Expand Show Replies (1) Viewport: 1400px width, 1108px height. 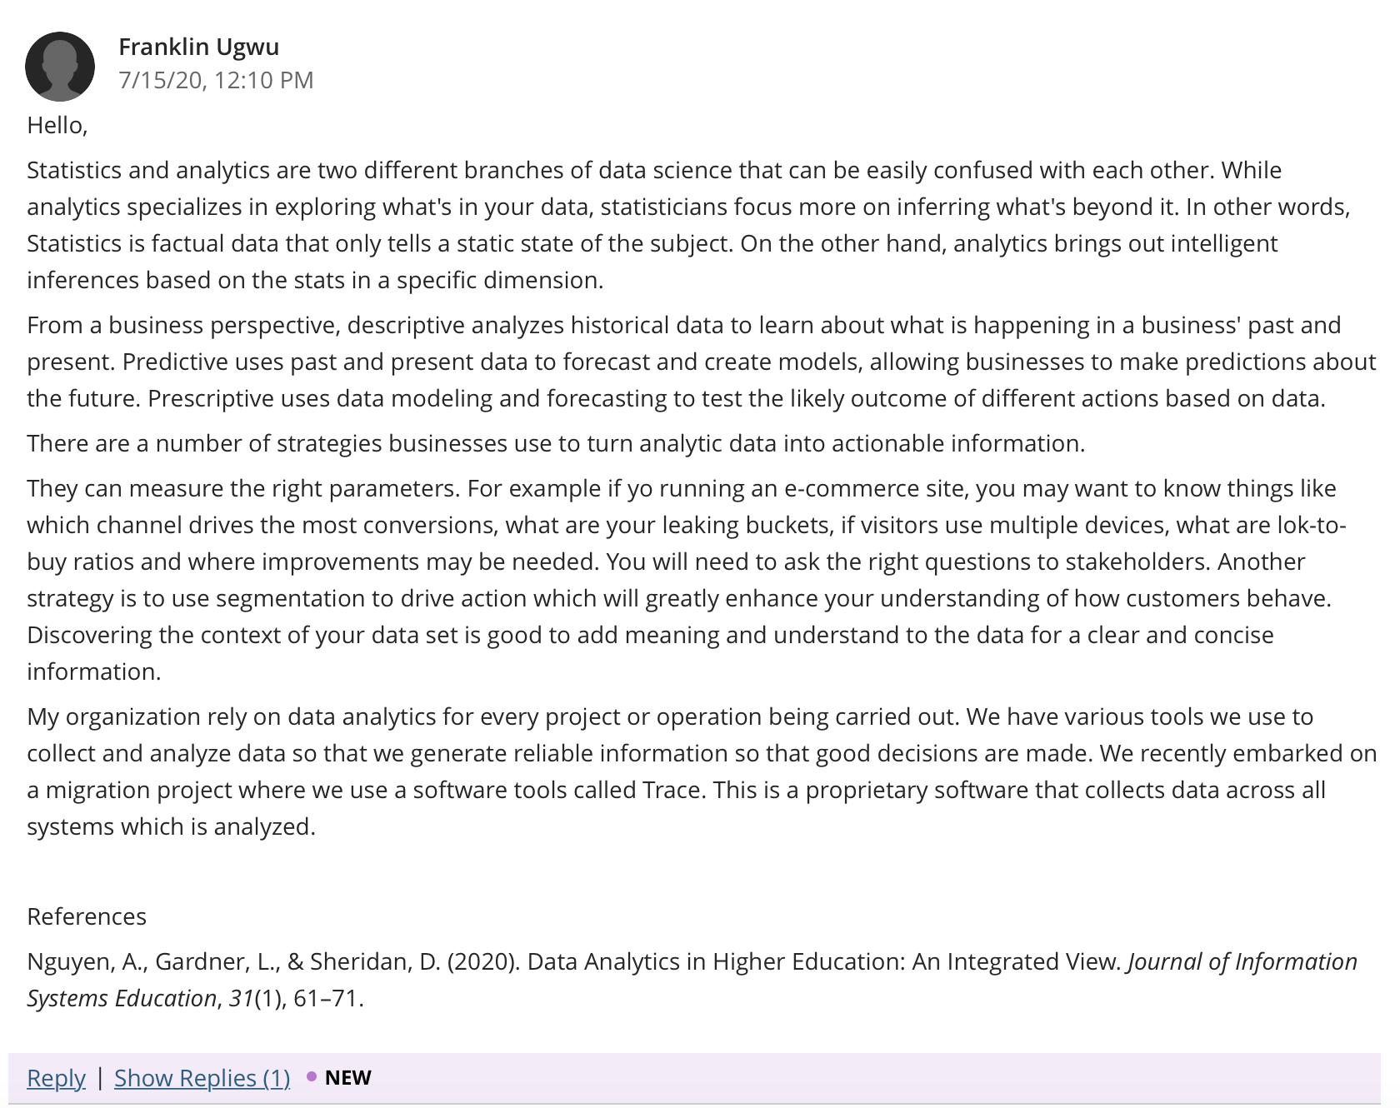[x=202, y=1077]
